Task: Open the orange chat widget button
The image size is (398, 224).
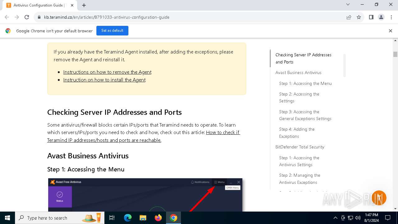Action: point(379,198)
